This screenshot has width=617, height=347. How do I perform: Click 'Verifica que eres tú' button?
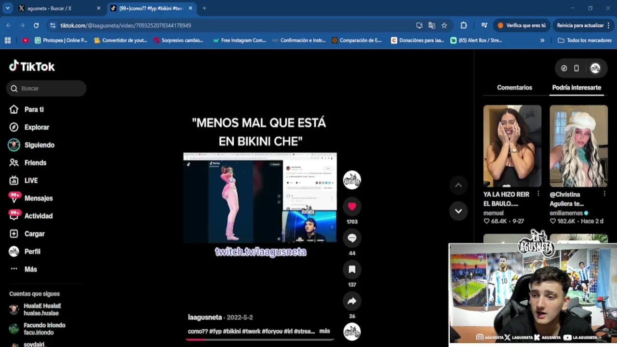(522, 26)
